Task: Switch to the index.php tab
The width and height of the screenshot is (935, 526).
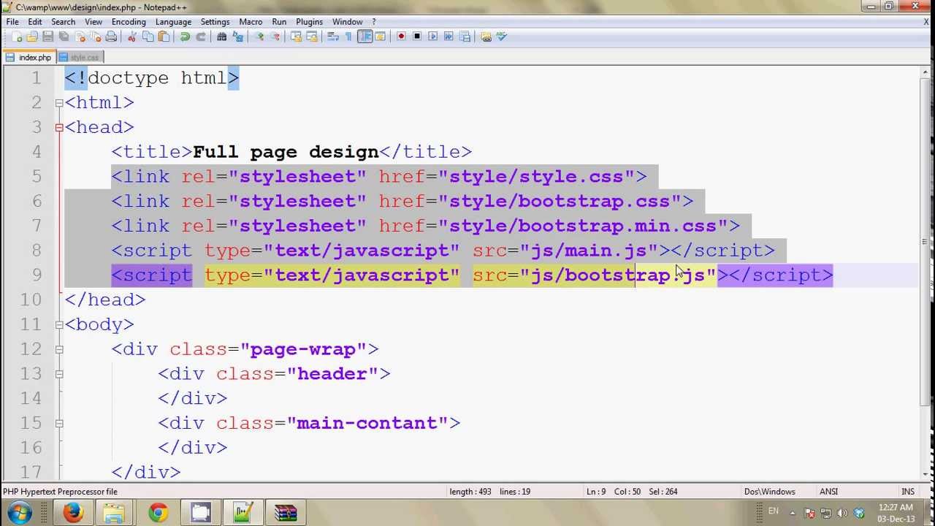Action: click(28, 57)
